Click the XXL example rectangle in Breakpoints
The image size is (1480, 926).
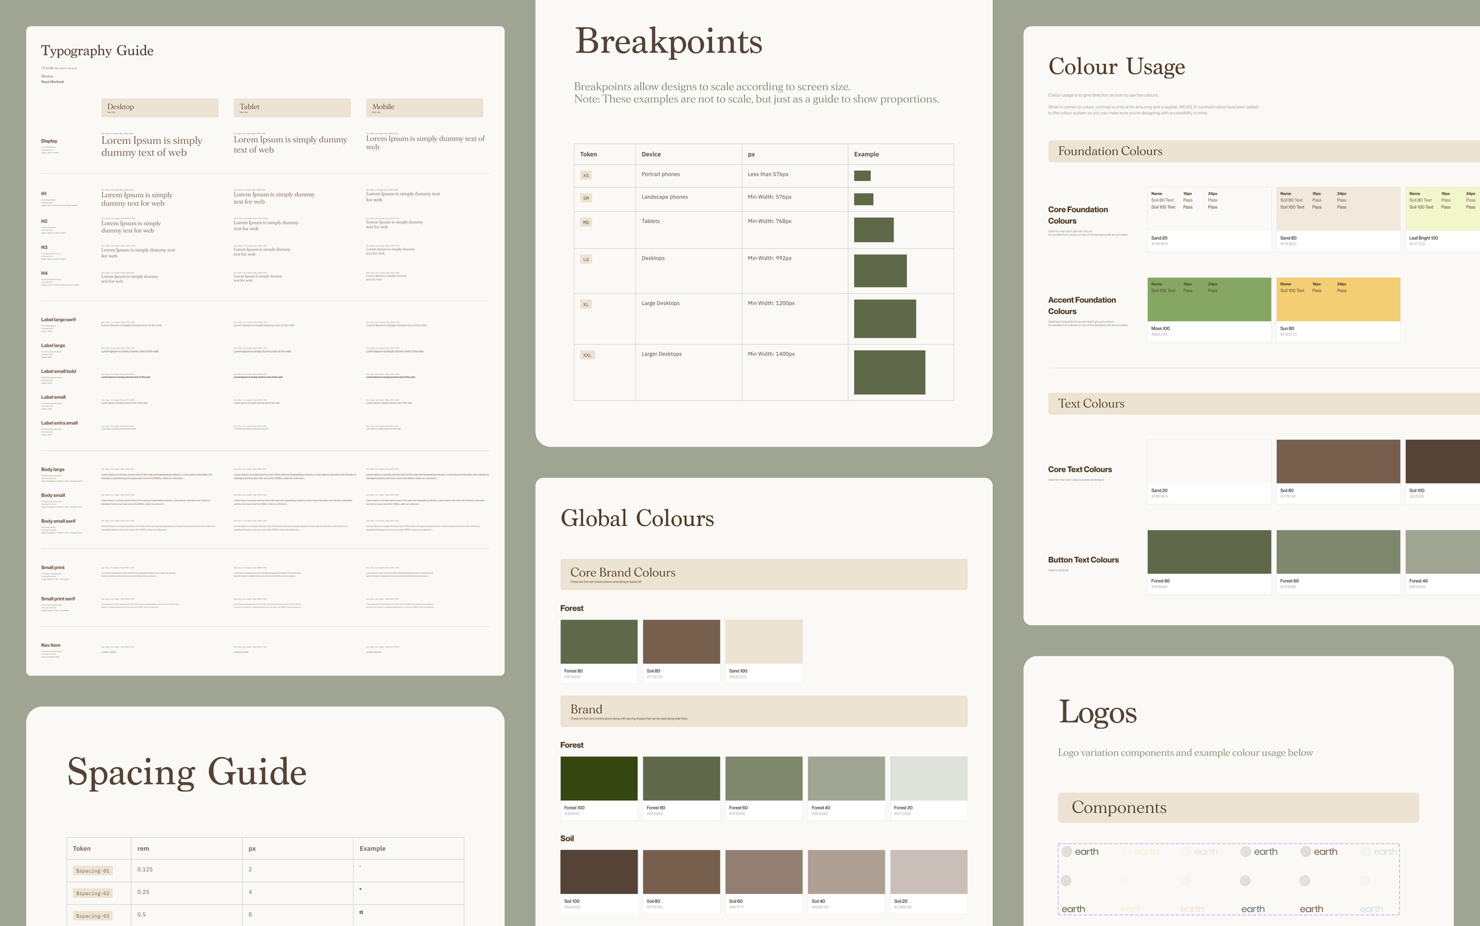[889, 372]
